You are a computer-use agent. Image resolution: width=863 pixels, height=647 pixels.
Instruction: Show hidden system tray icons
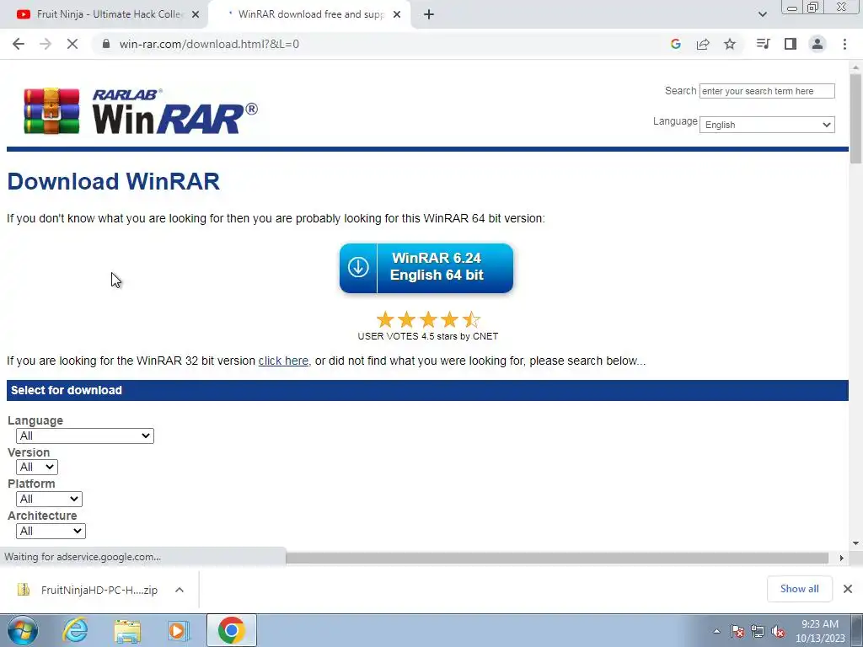point(716,632)
